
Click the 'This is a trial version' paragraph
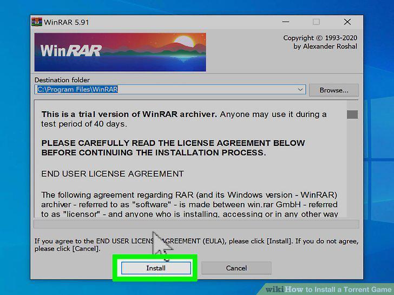(184, 119)
